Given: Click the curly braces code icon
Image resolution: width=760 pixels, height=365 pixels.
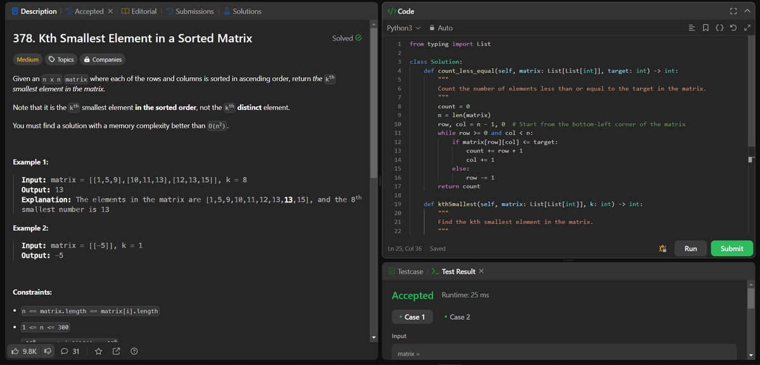Looking at the screenshot, I should coord(721,28).
